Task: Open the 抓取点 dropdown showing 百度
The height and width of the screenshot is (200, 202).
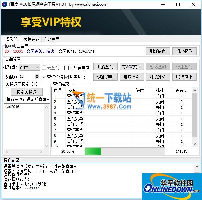Action: tap(29, 67)
